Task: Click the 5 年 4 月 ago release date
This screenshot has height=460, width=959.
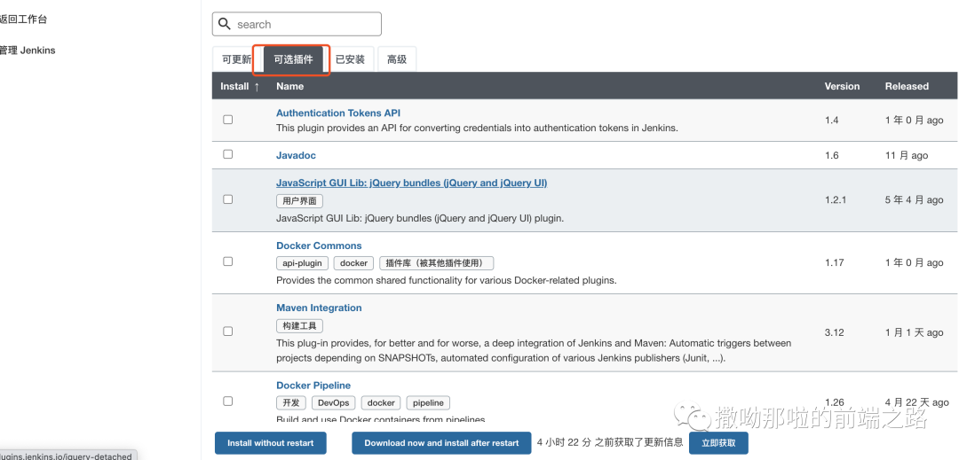Action: [914, 199]
